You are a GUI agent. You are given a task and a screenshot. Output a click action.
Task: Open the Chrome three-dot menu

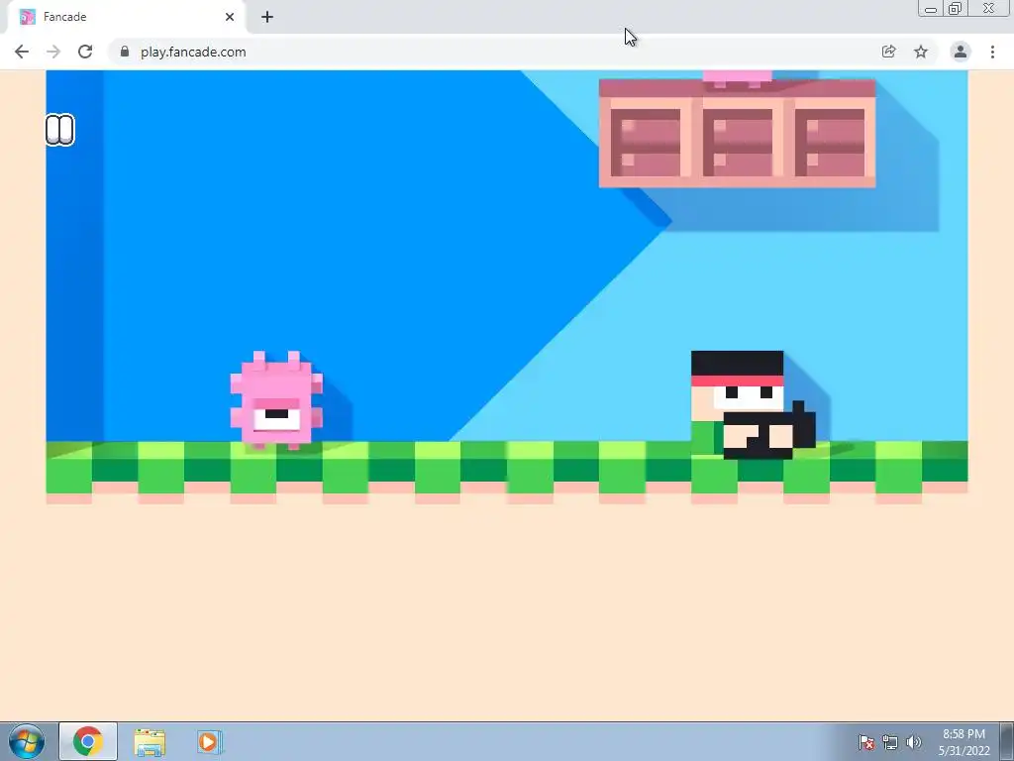click(x=992, y=52)
